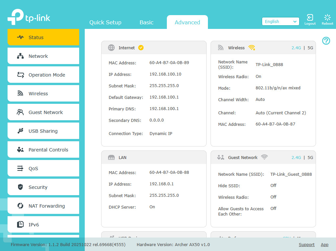Open the Status menu item
Screen dimensions: 336x251
point(43,37)
